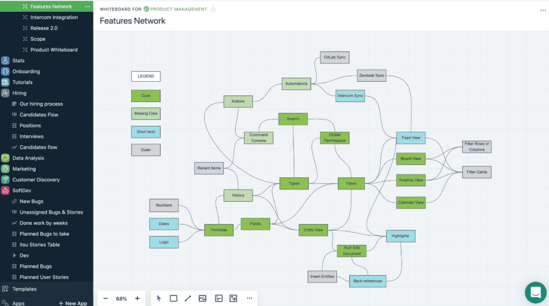Screen dimensions: 549x306
Task: Switch to the Release 2.0 whiteboard
Action: click(x=43, y=28)
